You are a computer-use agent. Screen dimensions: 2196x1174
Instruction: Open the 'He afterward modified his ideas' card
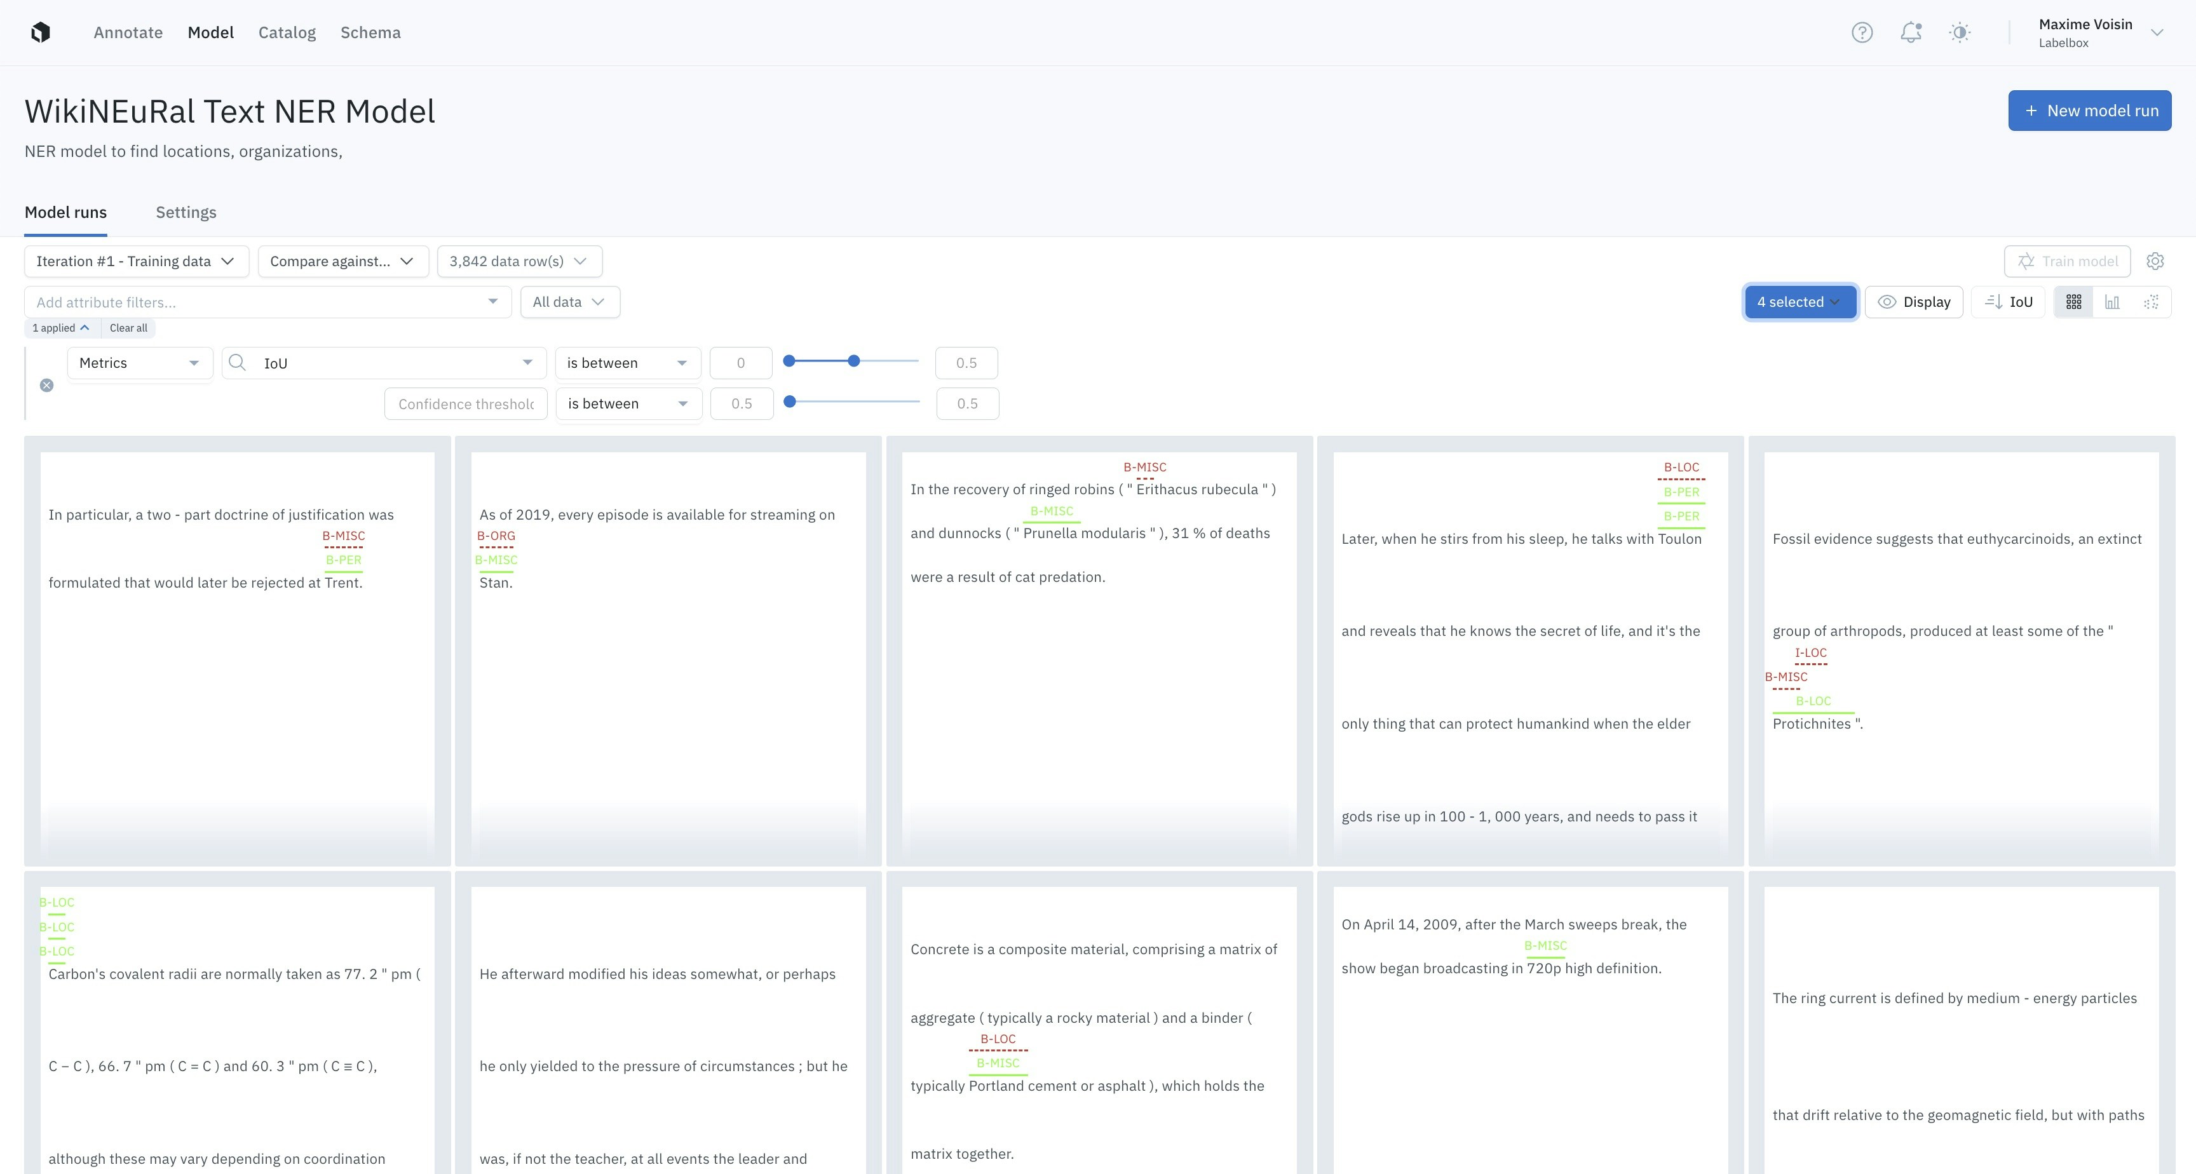pos(668,1023)
